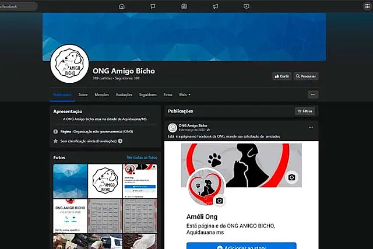Open the Filtros button
The height and width of the screenshot is (249, 373).
point(305,111)
